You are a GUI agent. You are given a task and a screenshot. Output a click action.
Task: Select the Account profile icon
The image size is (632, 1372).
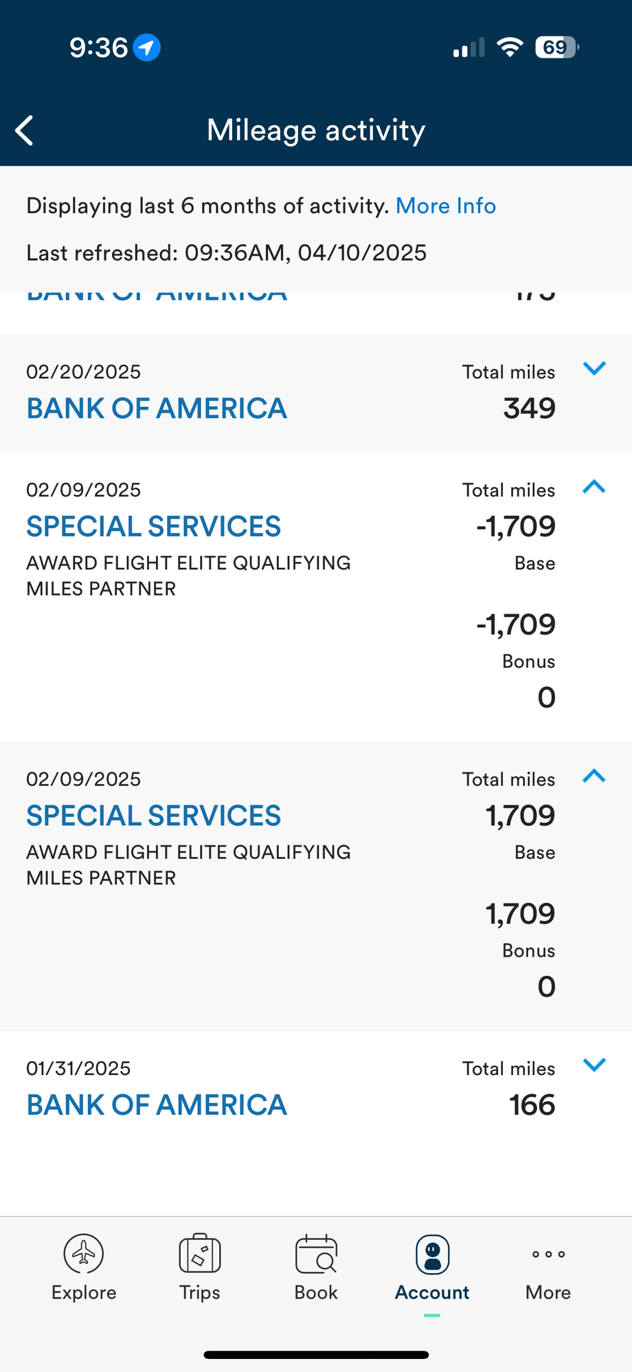coord(432,1254)
